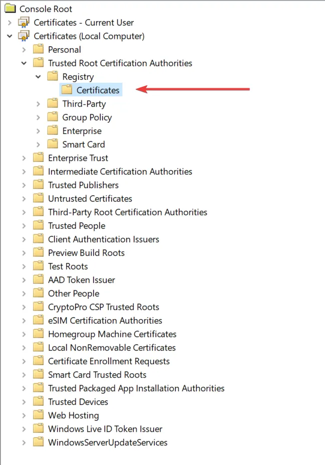The image size is (325, 465).
Task: Expand Third-Party Root Certification Authorities chevron
Action: (24, 212)
